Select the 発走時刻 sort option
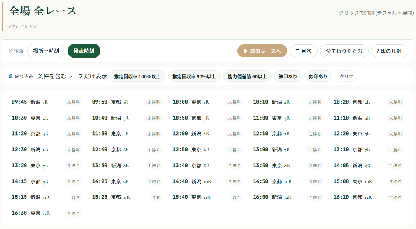Screen dimensions: 416x229 84,51
